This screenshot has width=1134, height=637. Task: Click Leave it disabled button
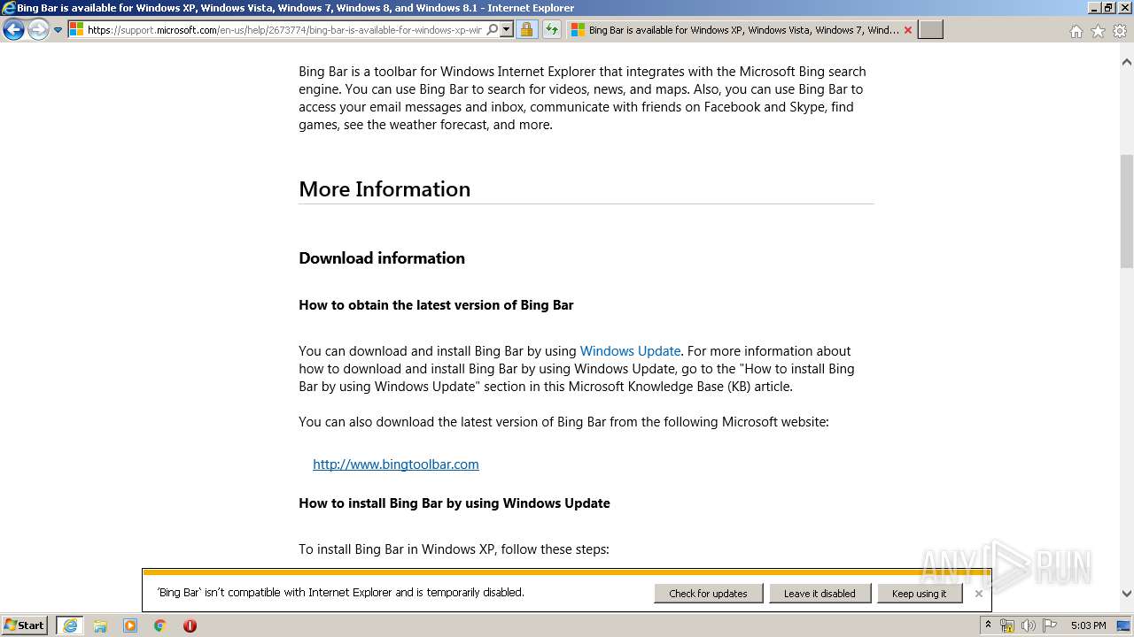[819, 594]
